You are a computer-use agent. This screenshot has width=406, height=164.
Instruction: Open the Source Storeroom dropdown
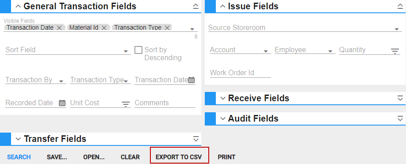[x=304, y=28]
